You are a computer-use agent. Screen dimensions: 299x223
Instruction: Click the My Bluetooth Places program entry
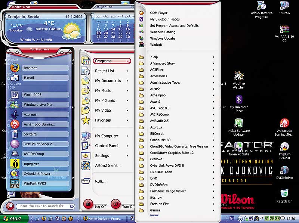(165, 19)
